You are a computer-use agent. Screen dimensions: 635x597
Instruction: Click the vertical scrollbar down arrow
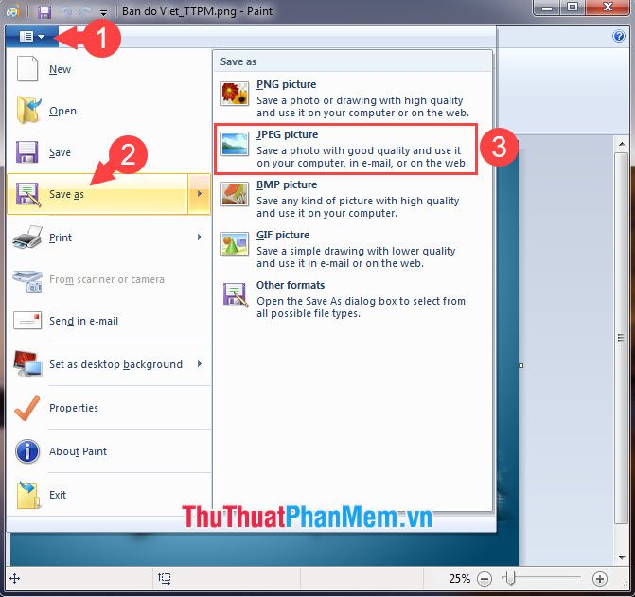click(622, 558)
